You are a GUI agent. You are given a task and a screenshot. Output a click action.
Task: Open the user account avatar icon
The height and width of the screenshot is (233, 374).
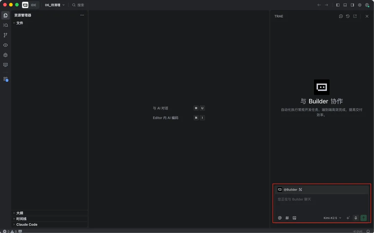pos(367,5)
